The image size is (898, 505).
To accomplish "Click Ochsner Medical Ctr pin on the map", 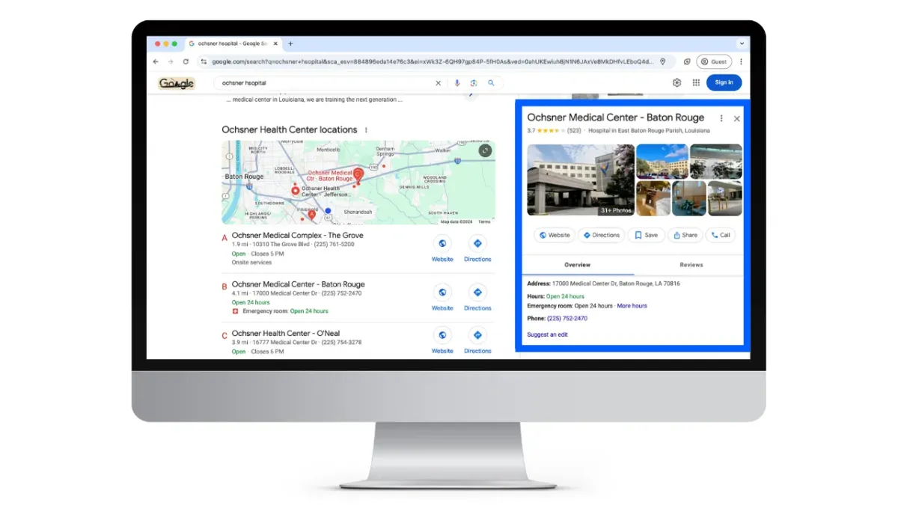I will click(358, 175).
